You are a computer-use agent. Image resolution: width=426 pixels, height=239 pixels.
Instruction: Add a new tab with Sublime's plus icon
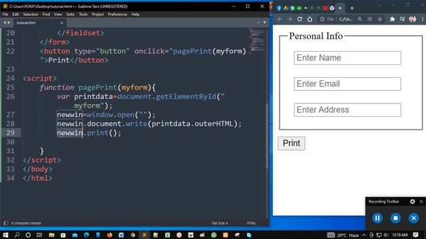[258, 23]
